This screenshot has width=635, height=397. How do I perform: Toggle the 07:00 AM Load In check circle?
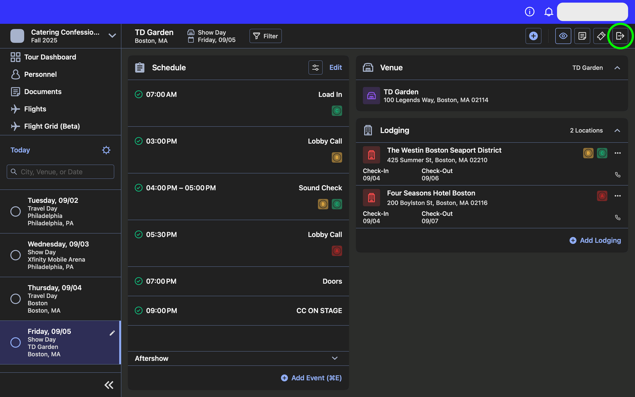(x=139, y=94)
